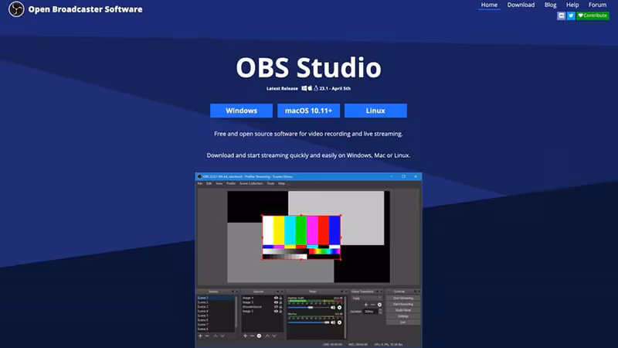Image resolution: width=618 pixels, height=348 pixels.
Task: Click the Contribute heart button
Action: (593, 15)
